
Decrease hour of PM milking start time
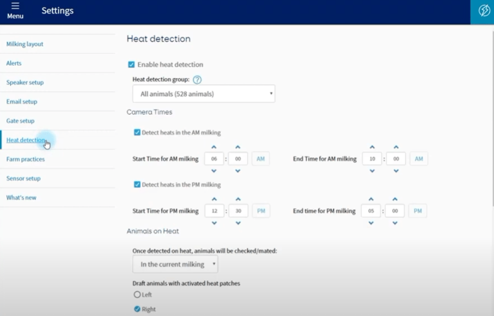coord(214,223)
